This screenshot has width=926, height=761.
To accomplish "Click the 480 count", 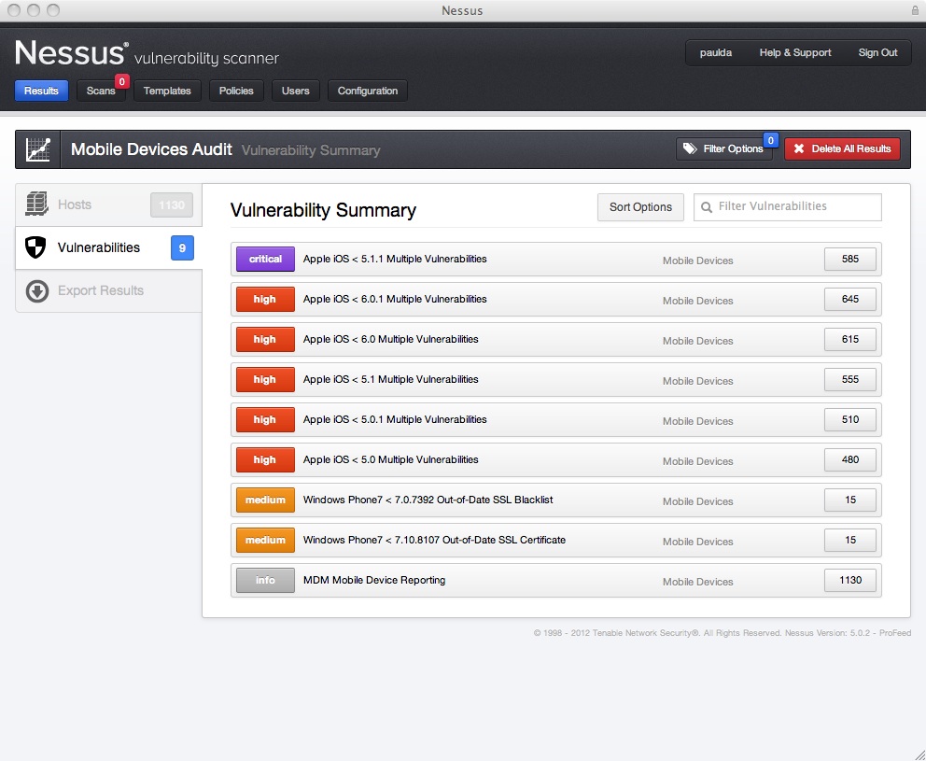I will click(849, 459).
